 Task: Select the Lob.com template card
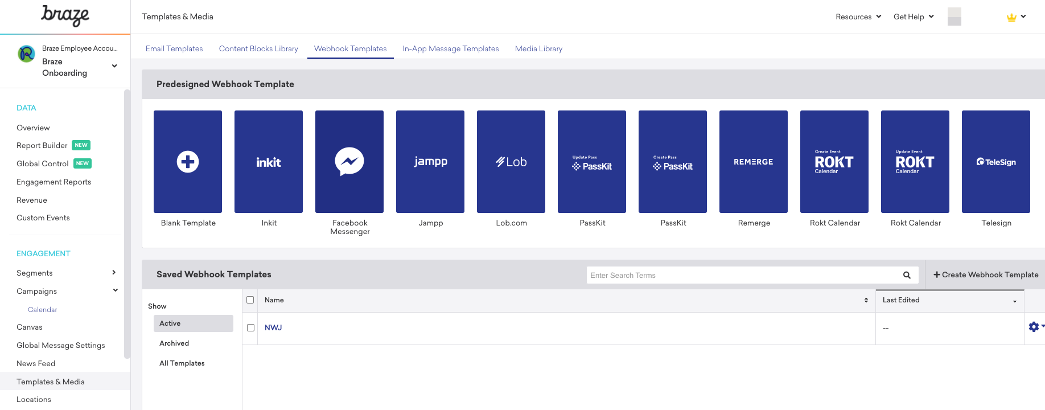tap(511, 162)
